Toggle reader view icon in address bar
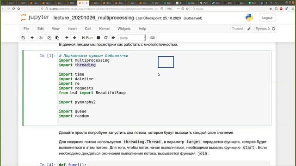296x166 pixels. (x=162, y=9)
